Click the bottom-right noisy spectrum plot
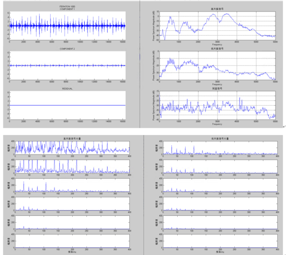This screenshot has height=255, width=291. pyautogui.click(x=218, y=105)
